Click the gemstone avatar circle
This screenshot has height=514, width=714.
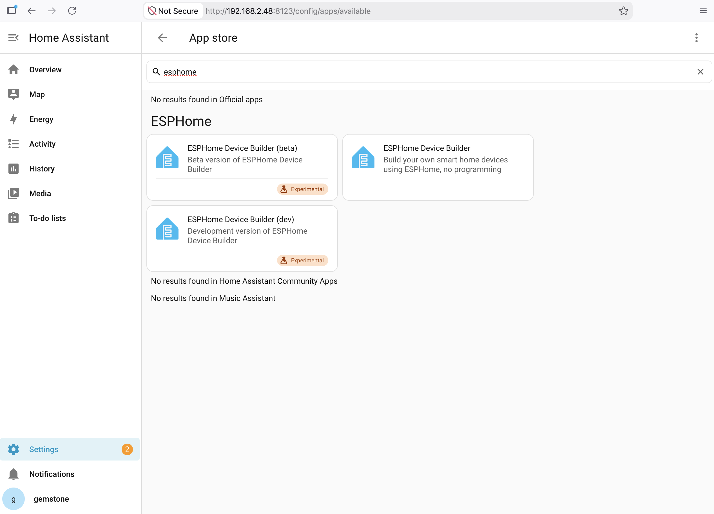[14, 499]
